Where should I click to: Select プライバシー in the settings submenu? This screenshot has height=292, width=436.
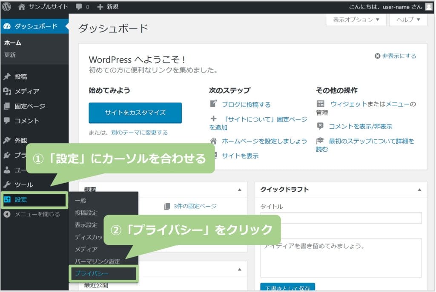(92, 274)
